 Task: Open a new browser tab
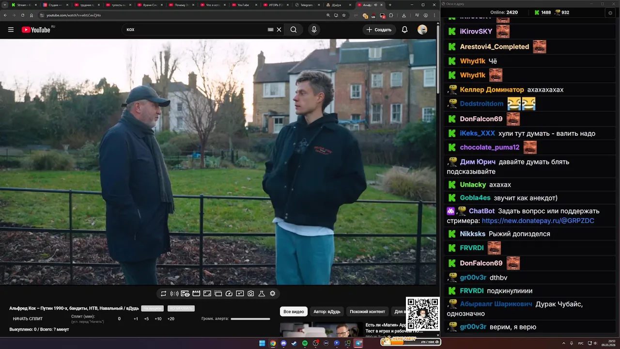pyautogui.click(x=390, y=5)
